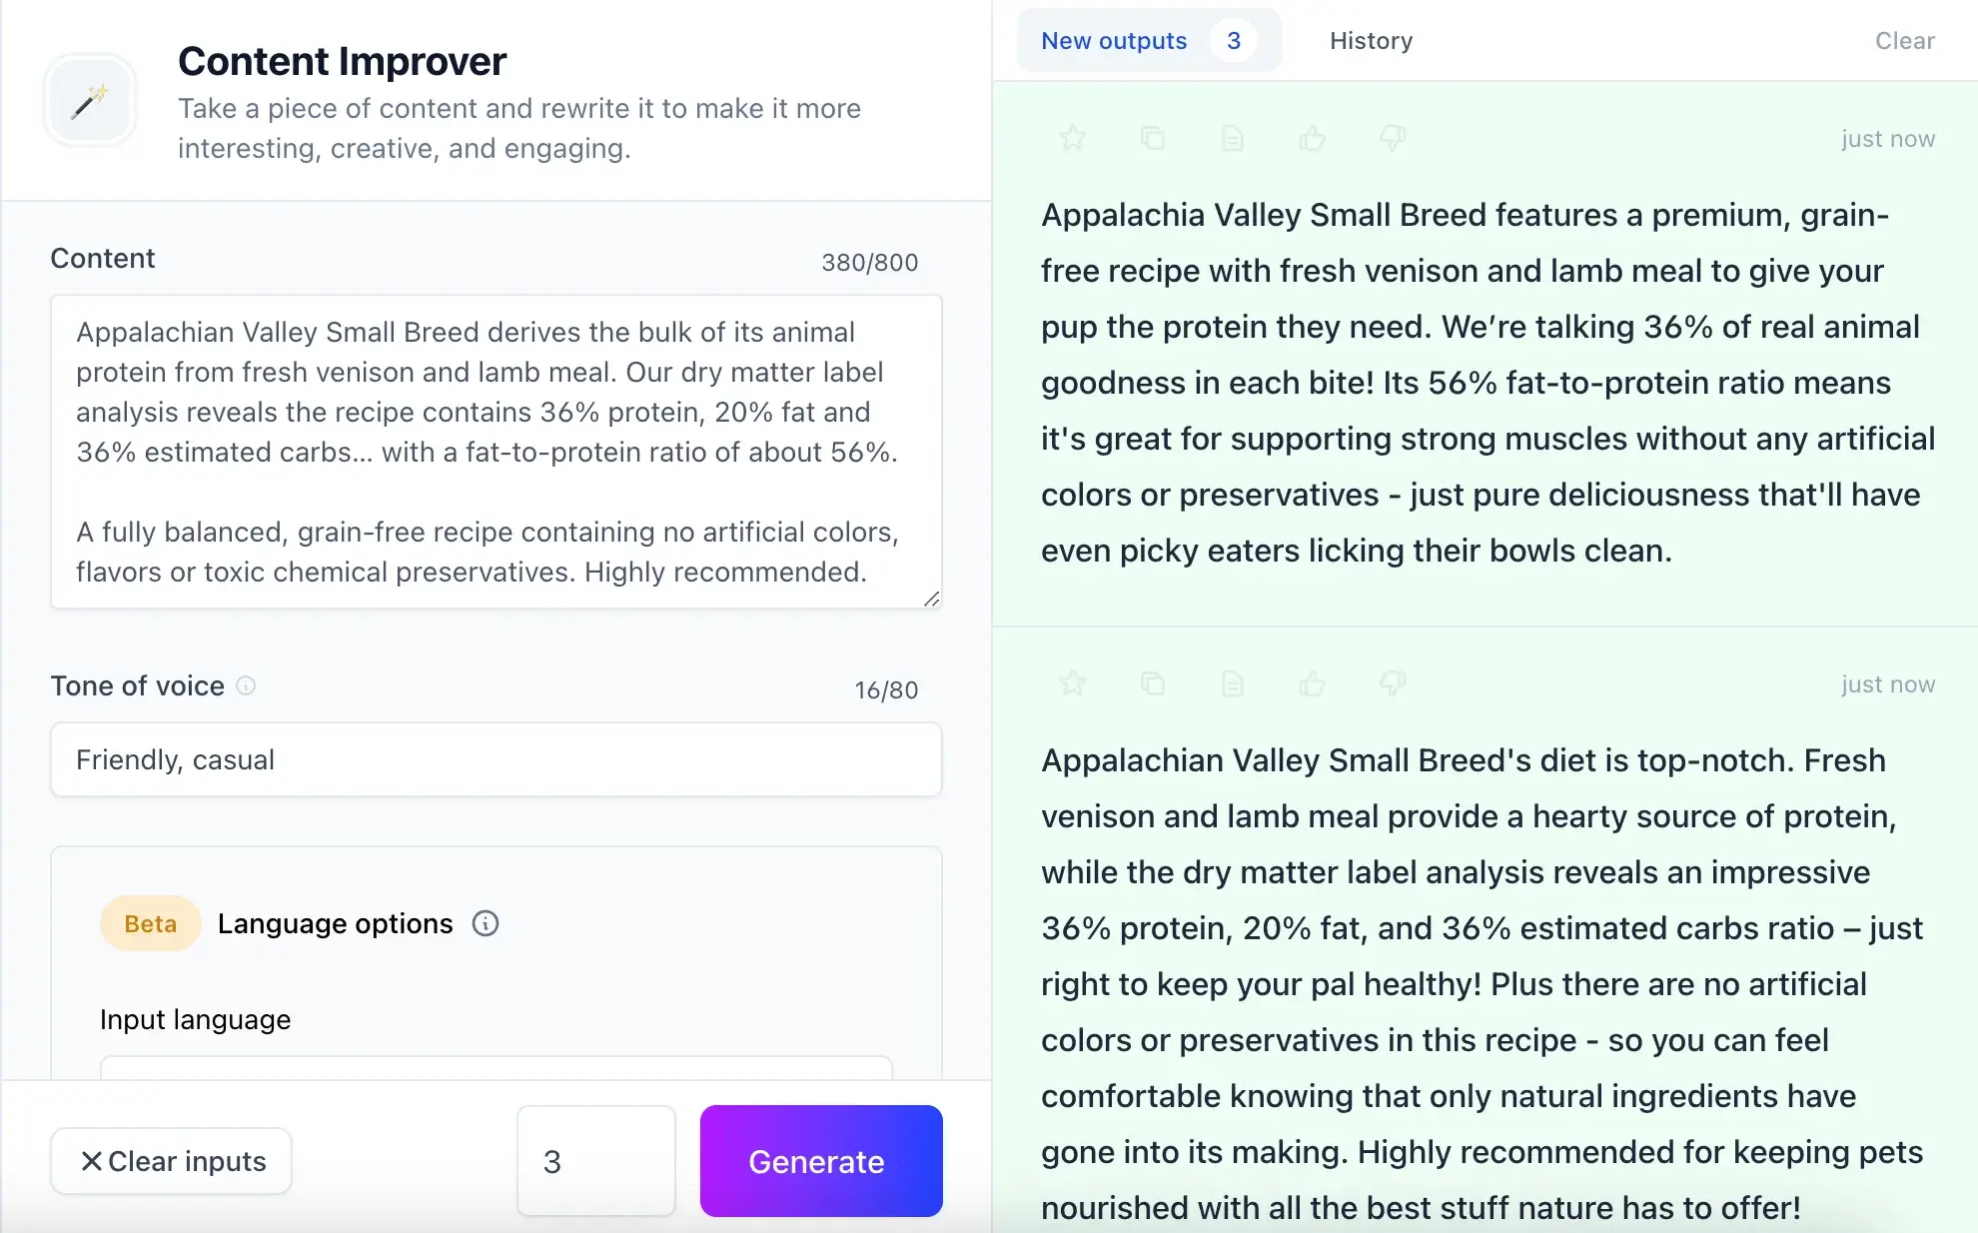Click the thumbs up icon on first output
Screen dimensions: 1978x1233
pyautogui.click(x=1312, y=138)
